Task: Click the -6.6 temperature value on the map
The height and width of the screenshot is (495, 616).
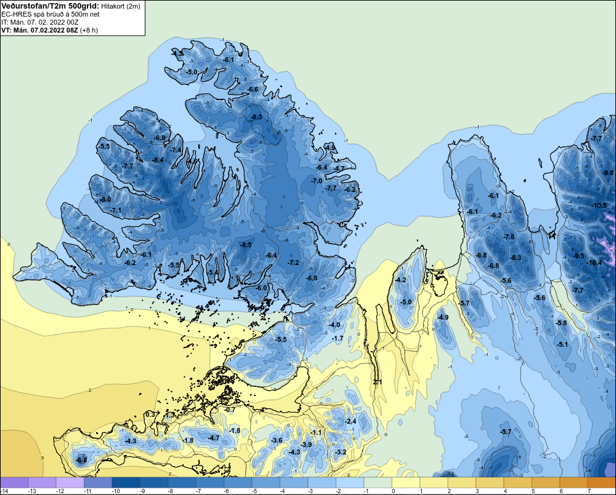Action: [x=253, y=89]
